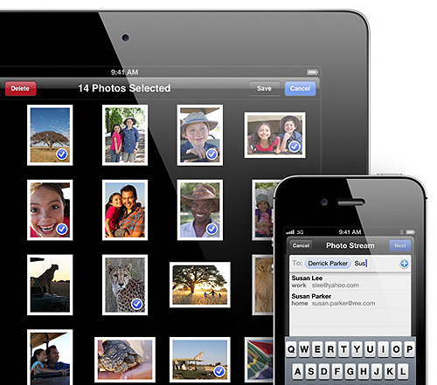Image resolution: width=437 pixels, height=385 pixels.
Task: Uncheck the laughing girl close-up photo
Action: (x=50, y=210)
